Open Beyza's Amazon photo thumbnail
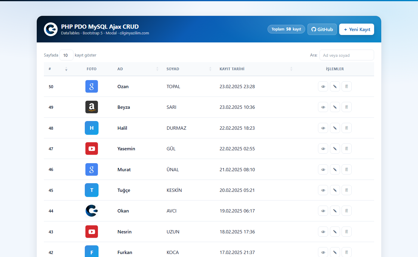The width and height of the screenshot is (418, 257). pos(92,107)
